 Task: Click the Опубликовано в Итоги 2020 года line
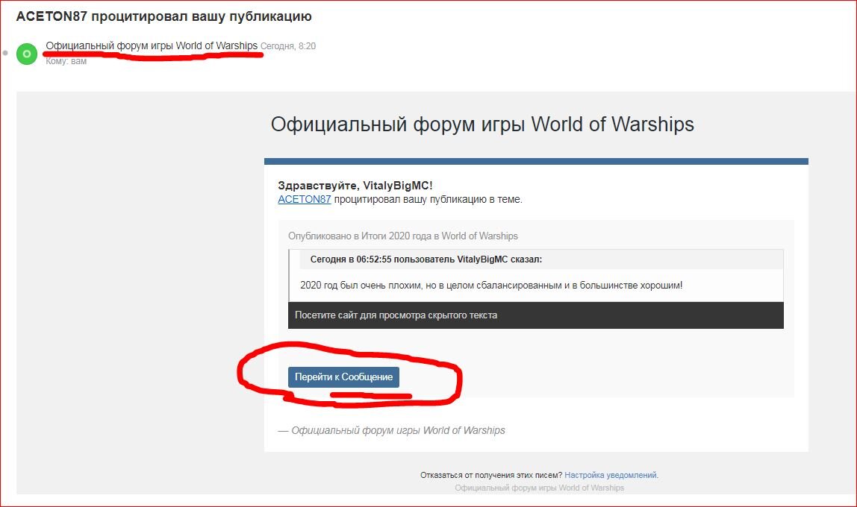coord(402,236)
